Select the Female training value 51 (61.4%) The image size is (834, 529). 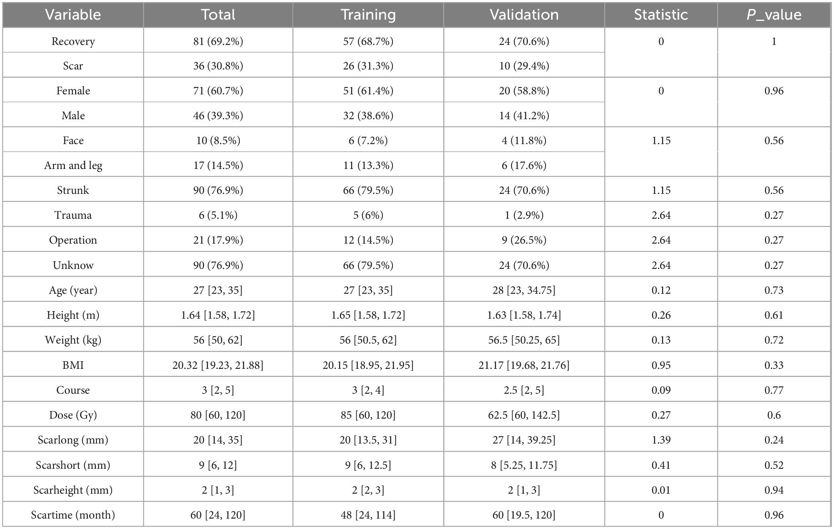(368, 91)
